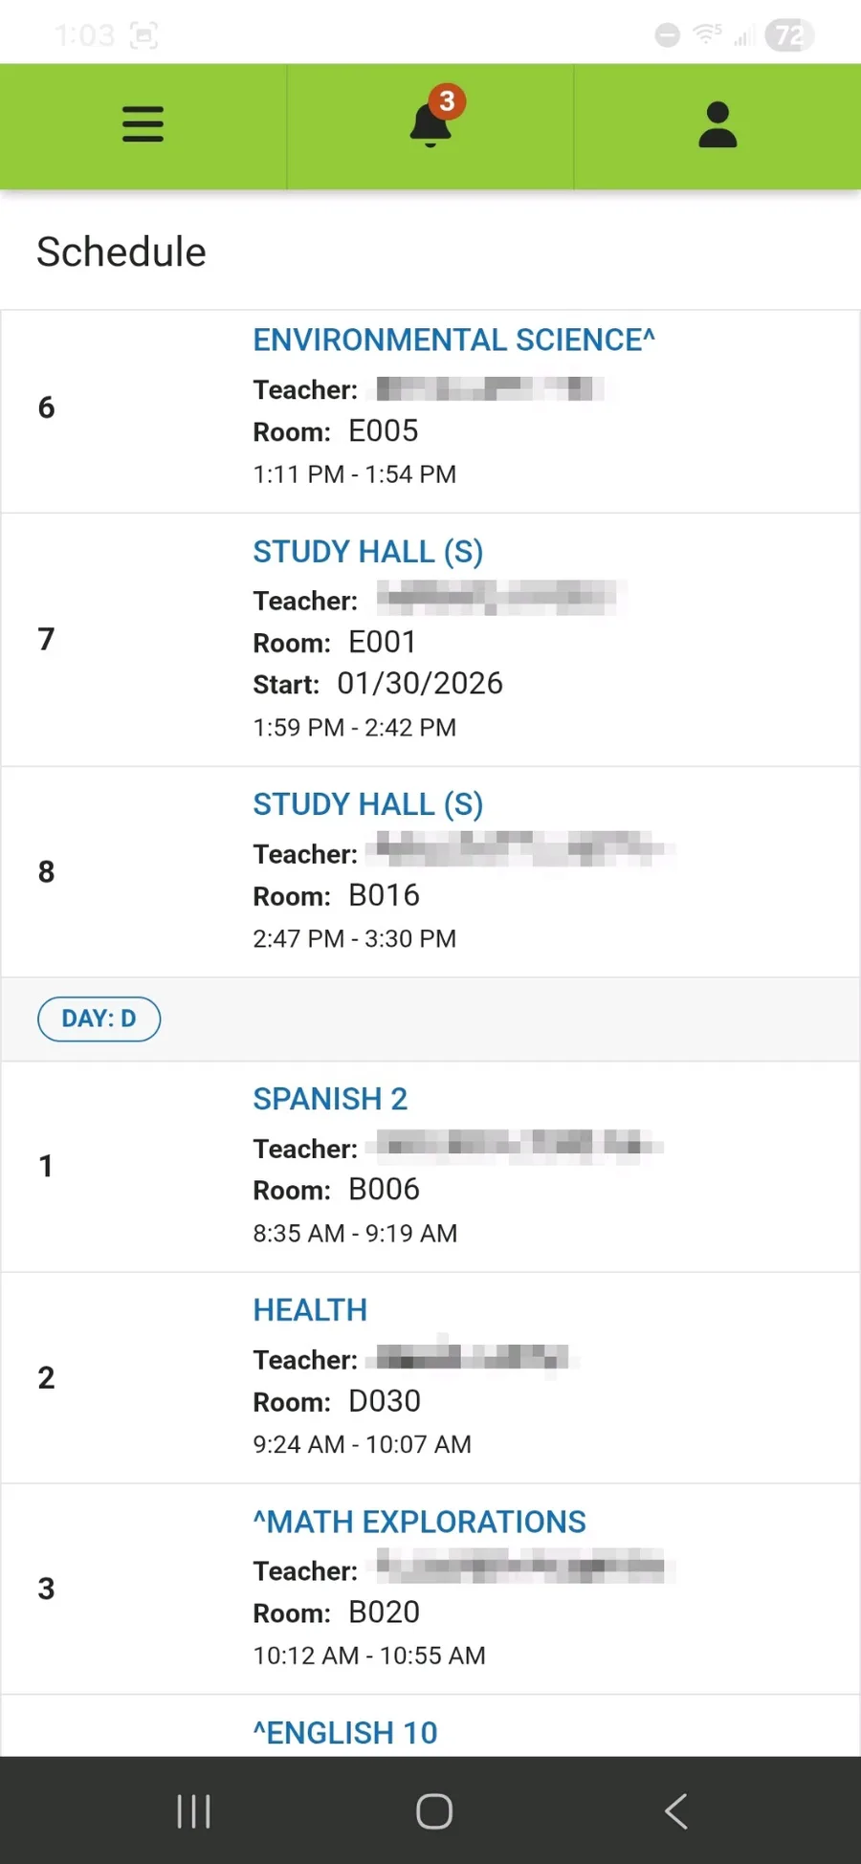Open Android recent apps button
This screenshot has width=861, height=1864.
point(193,1810)
